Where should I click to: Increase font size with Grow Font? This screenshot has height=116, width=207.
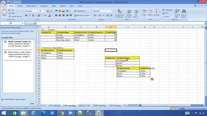pos(48,11)
